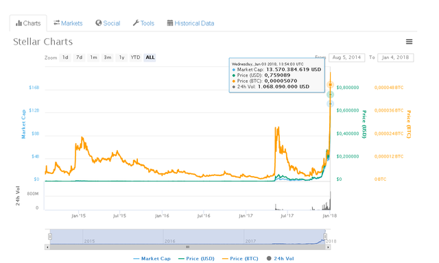Click the blue market cap marker on the chart
This screenshot has height=263, width=439.
331,103
